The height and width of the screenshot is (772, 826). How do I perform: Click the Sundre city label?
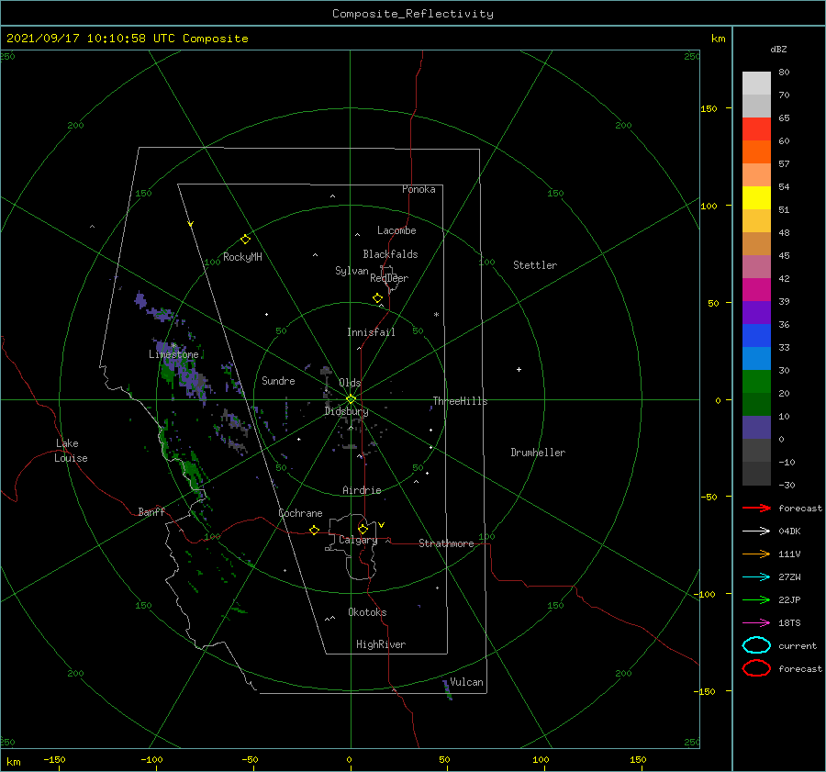(x=279, y=381)
